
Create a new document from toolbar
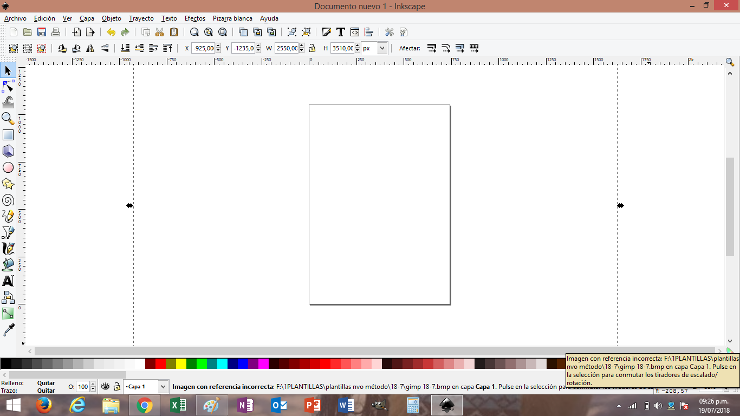(14, 32)
